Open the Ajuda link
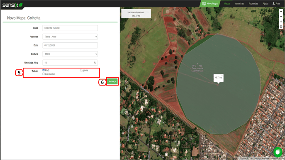 266,4
